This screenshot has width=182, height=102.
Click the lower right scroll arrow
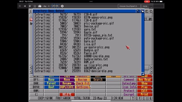[x=151, y=72]
